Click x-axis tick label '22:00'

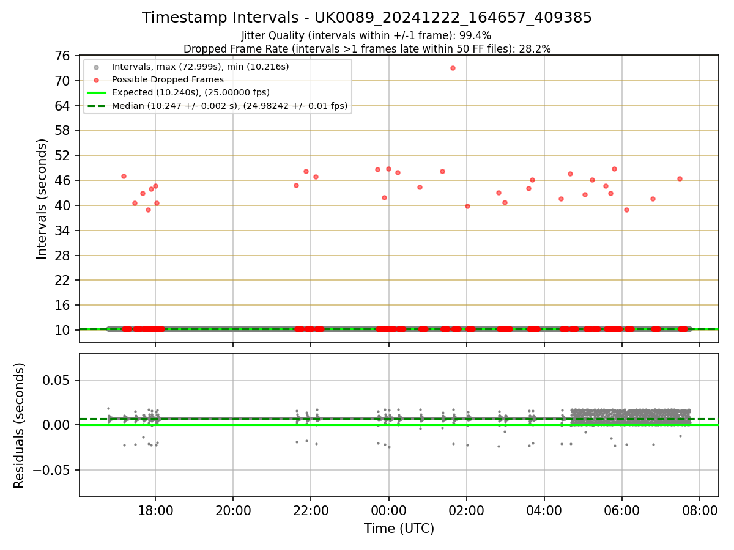click(311, 510)
